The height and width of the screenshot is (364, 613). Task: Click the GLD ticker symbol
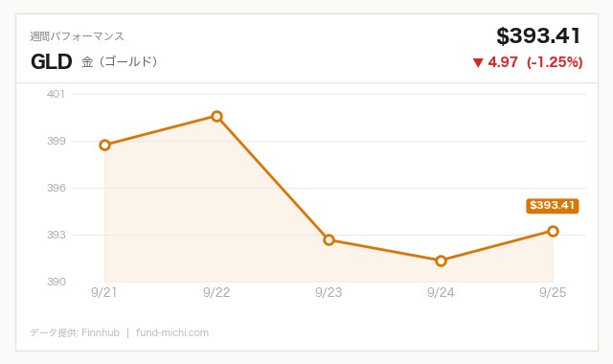51,61
